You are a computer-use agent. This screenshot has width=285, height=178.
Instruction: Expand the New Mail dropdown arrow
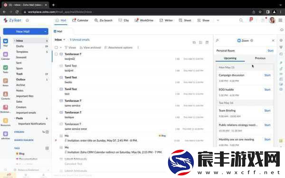coord(45,31)
